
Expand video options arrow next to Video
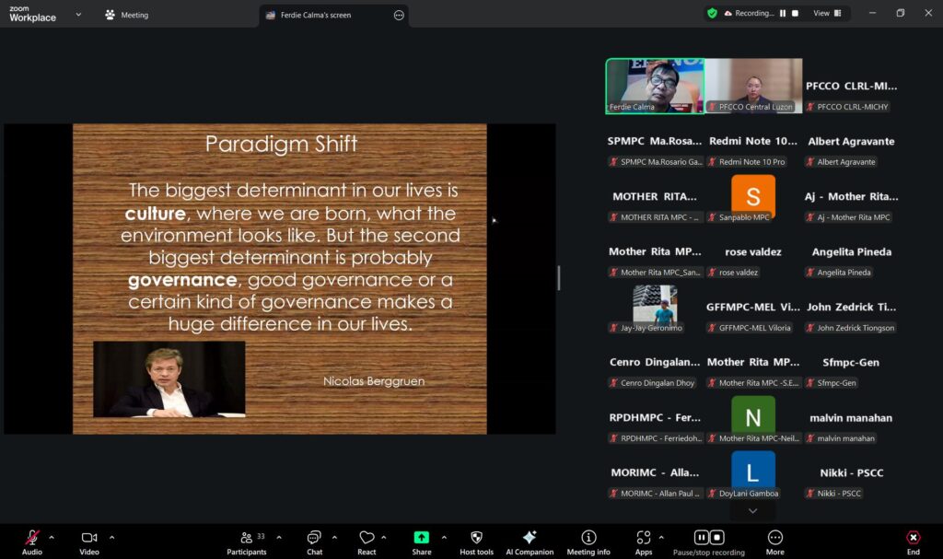pos(112,537)
